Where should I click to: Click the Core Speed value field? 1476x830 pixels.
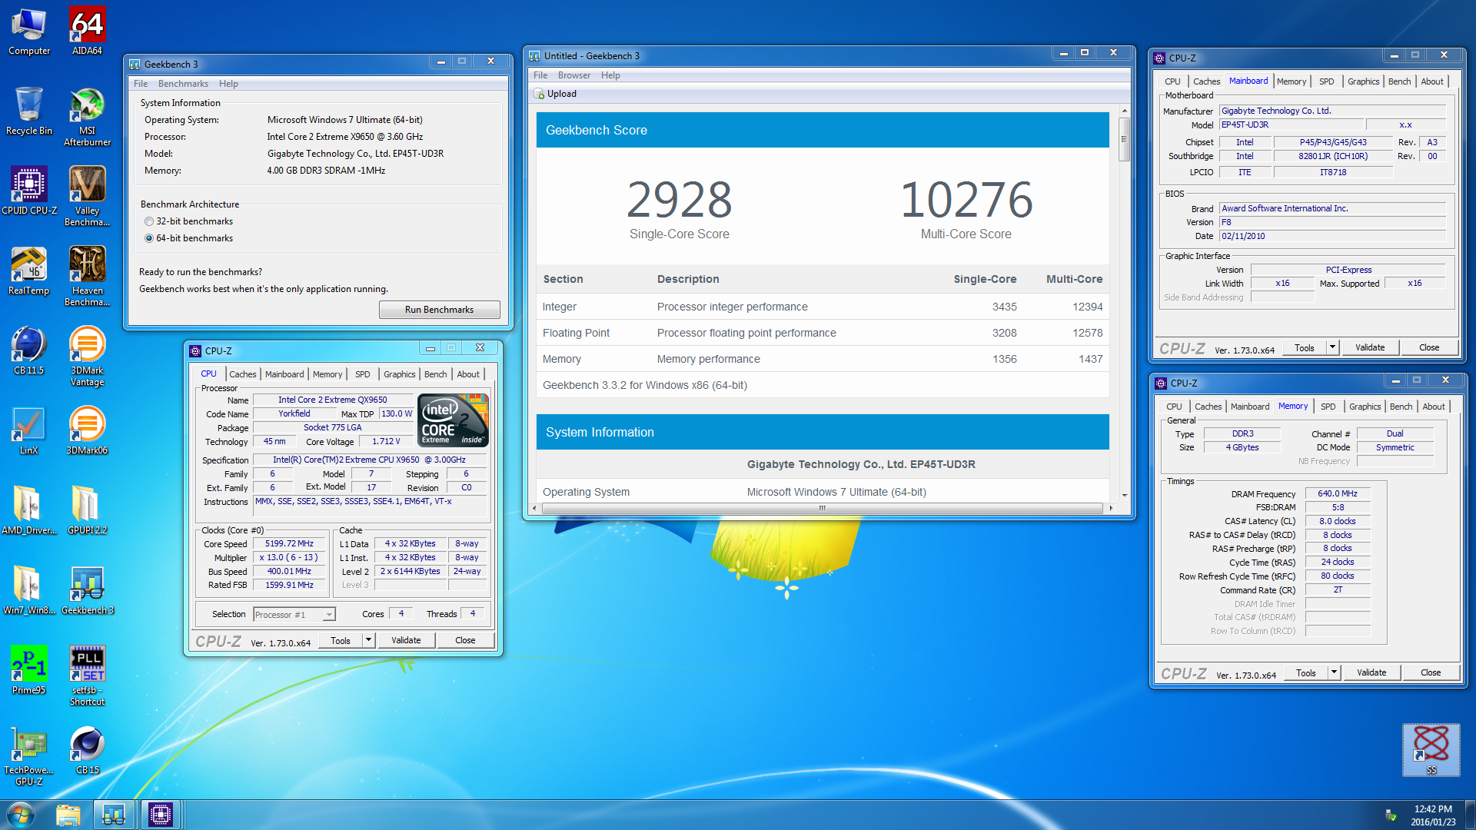tap(290, 543)
